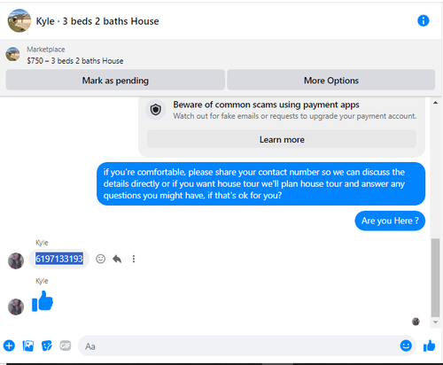The image size is (443, 365).
Task: Click the chat scrollbar down arrow
Action: click(x=435, y=322)
